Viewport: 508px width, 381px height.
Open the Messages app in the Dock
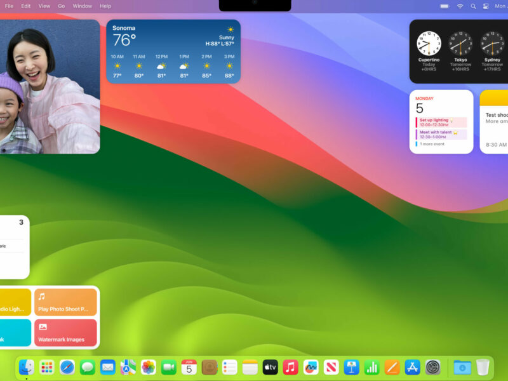pyautogui.click(x=88, y=368)
